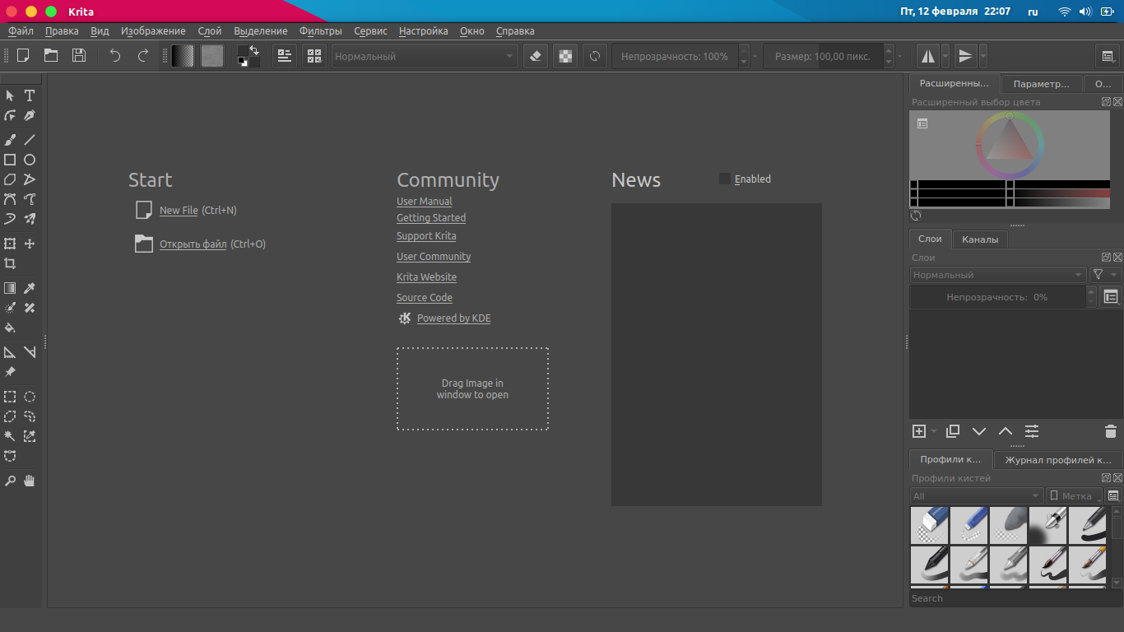Select the Text tool in toolbox
1124x632 pixels.
[30, 96]
